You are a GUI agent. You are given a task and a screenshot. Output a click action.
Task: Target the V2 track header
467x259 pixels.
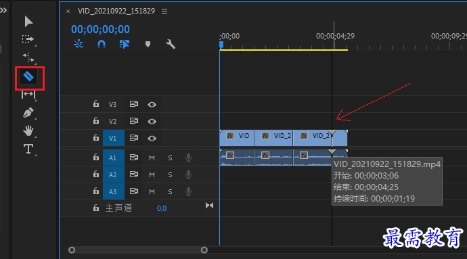click(112, 122)
